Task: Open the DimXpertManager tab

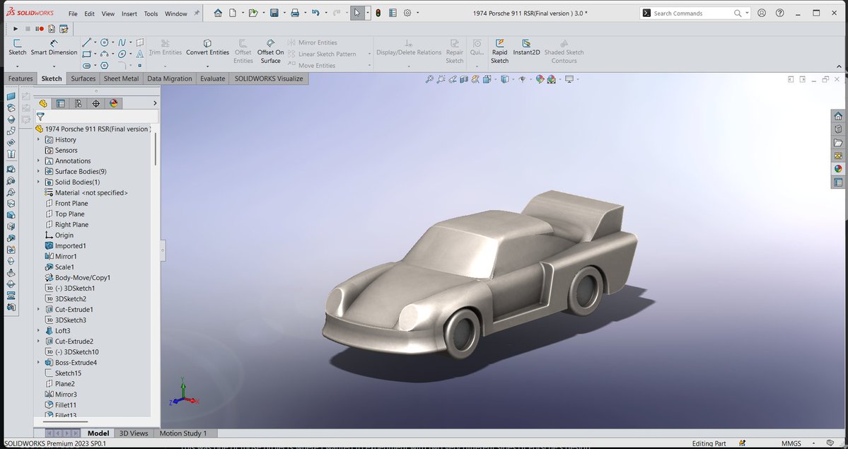Action: point(95,103)
